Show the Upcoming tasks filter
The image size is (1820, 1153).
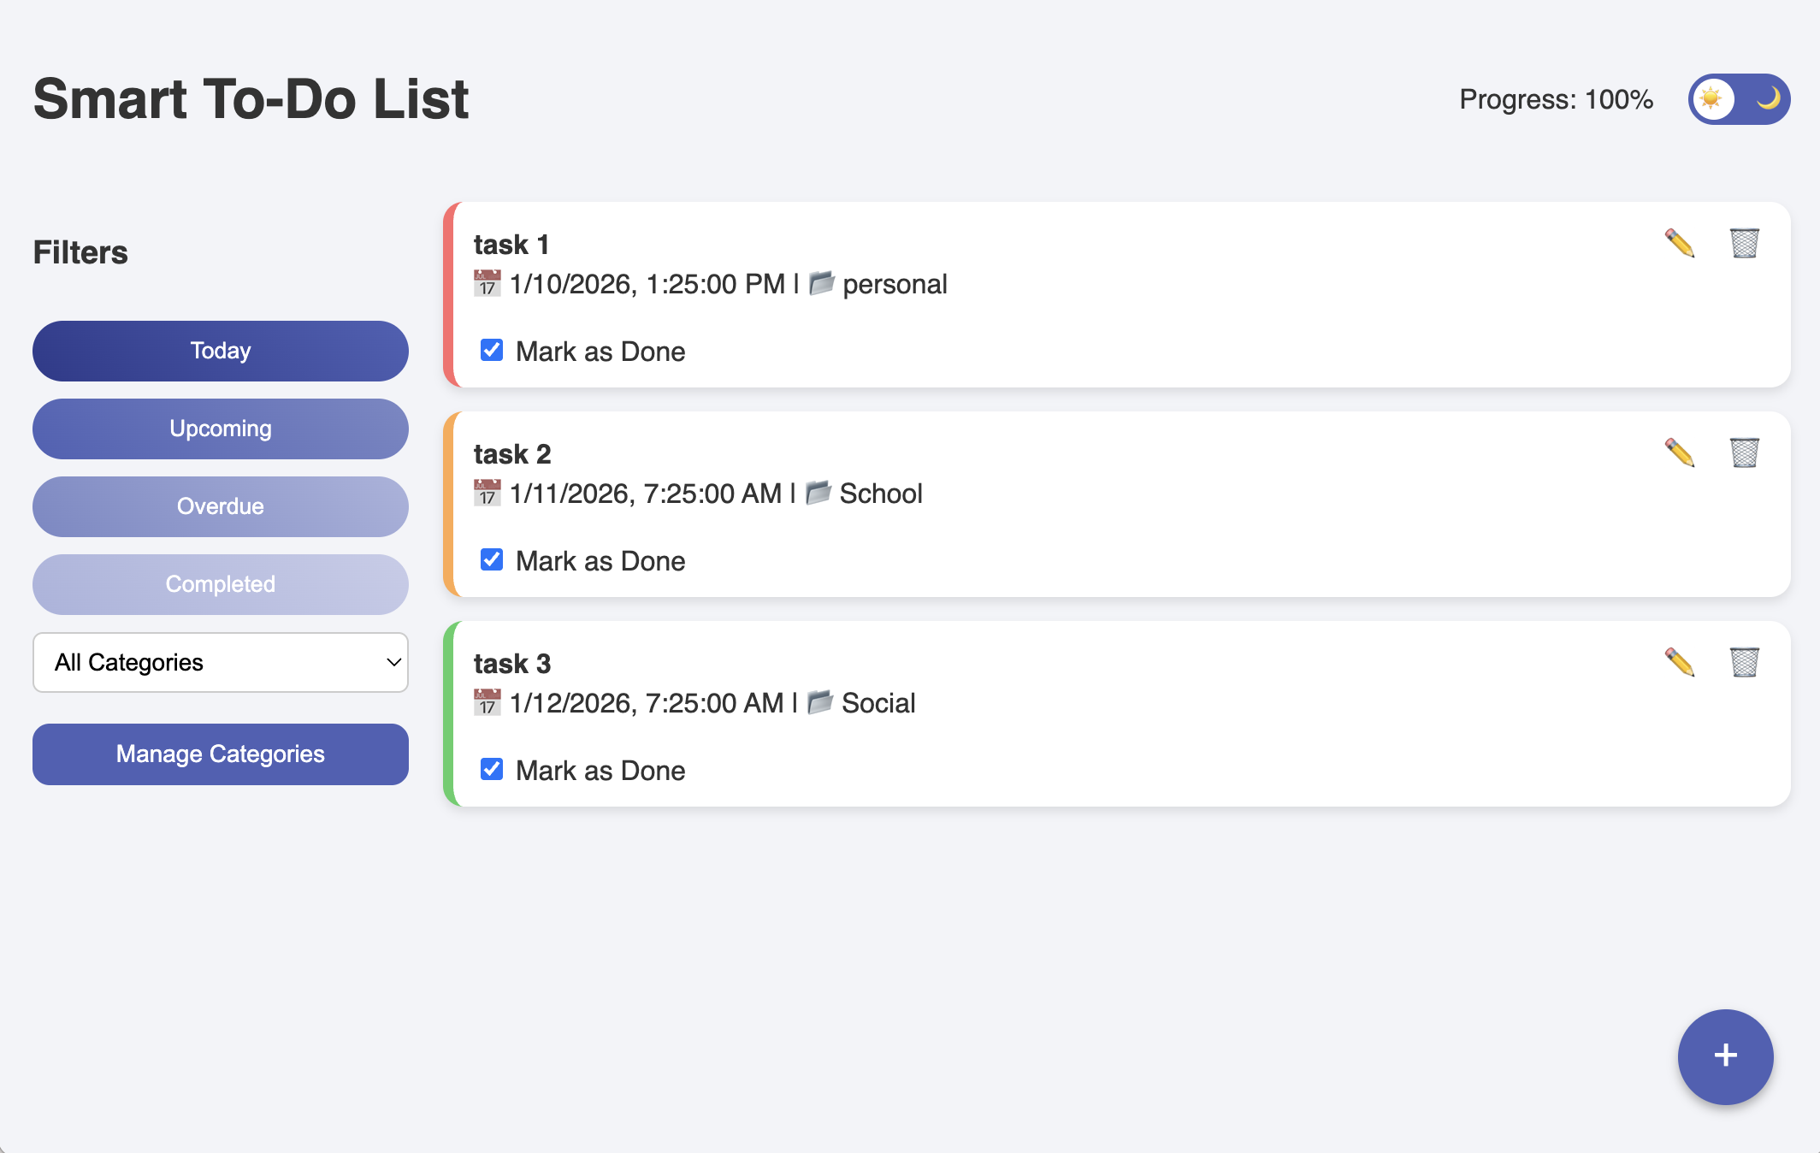point(220,429)
